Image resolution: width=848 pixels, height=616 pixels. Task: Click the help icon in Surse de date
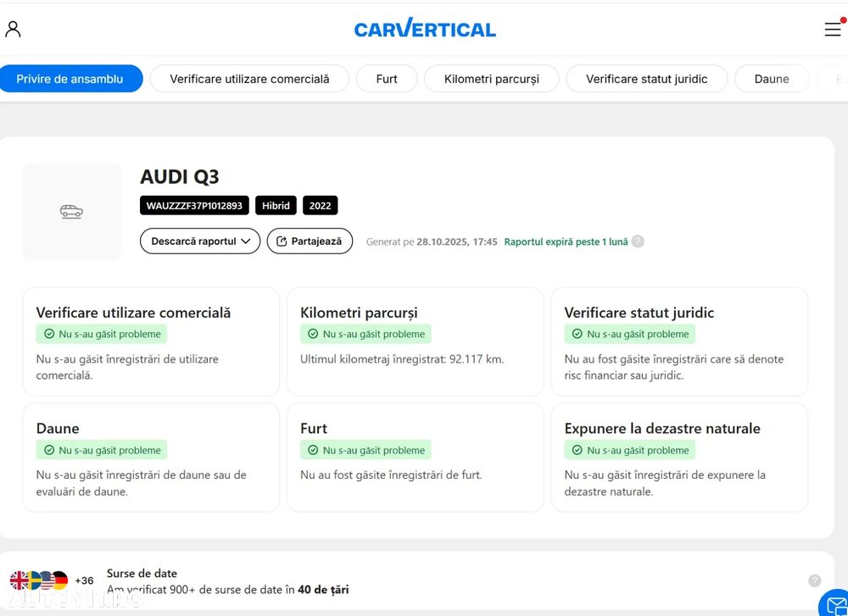(x=814, y=581)
